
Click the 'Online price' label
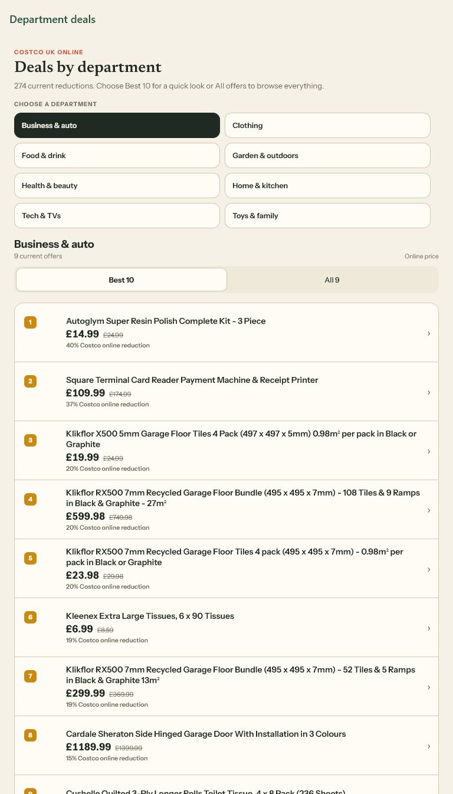422,256
